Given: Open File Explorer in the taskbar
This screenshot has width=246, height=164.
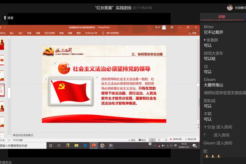Looking at the screenshot, I should point(76,146).
